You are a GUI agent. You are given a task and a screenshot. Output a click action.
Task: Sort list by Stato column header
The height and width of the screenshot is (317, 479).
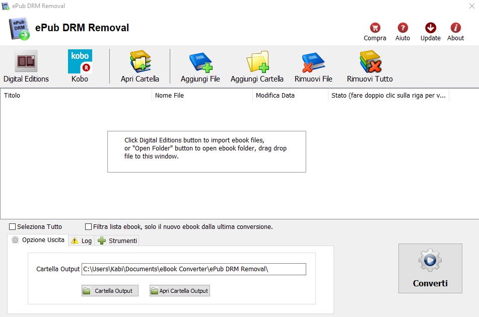coord(388,96)
